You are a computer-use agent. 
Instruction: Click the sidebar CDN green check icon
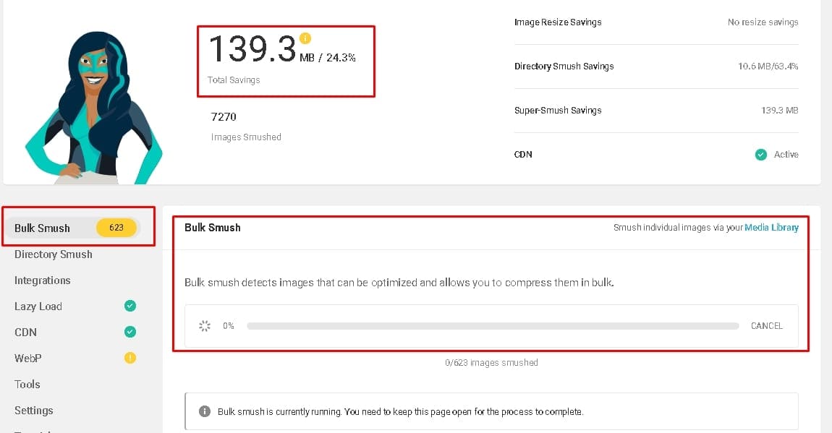tap(130, 332)
